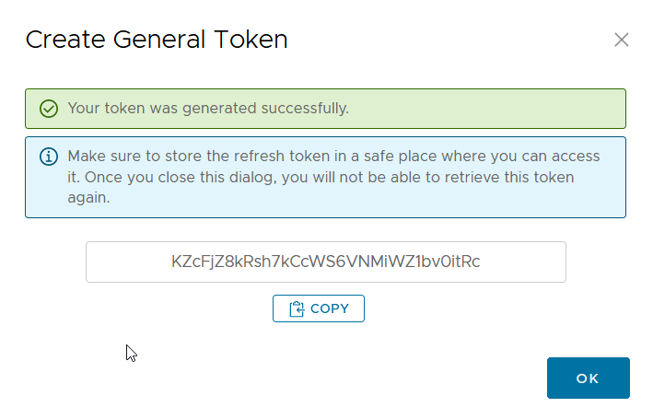Viewport: 653px width, 419px height.
Task: Click the blue info circle icon
Action: coord(48,157)
